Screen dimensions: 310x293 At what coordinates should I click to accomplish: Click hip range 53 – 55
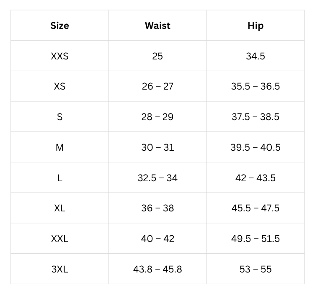click(x=255, y=269)
